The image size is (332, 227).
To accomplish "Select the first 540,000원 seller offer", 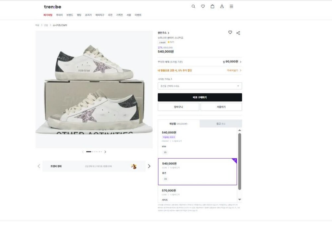I will 198,142.
